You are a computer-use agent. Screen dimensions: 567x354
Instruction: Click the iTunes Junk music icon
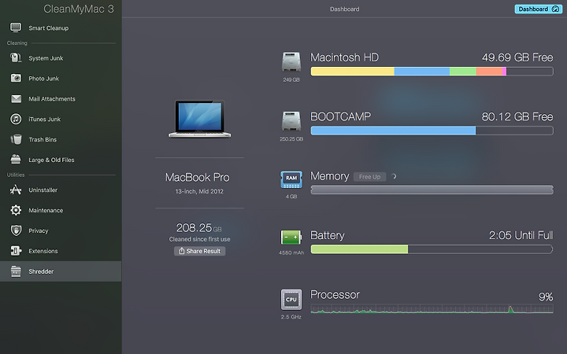click(16, 119)
